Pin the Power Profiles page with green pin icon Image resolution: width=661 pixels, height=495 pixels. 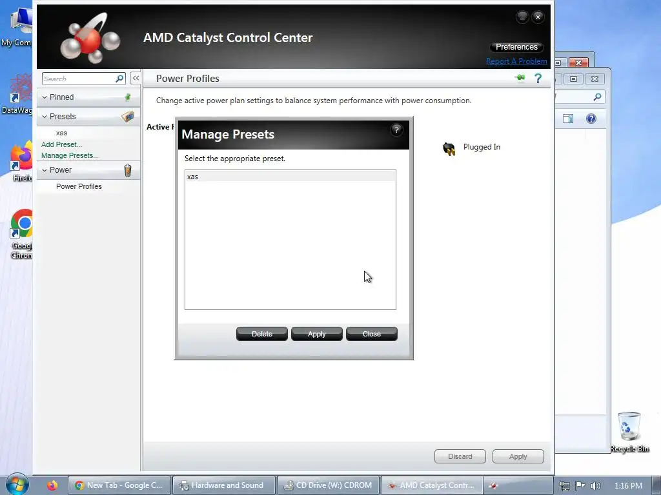[x=520, y=78]
